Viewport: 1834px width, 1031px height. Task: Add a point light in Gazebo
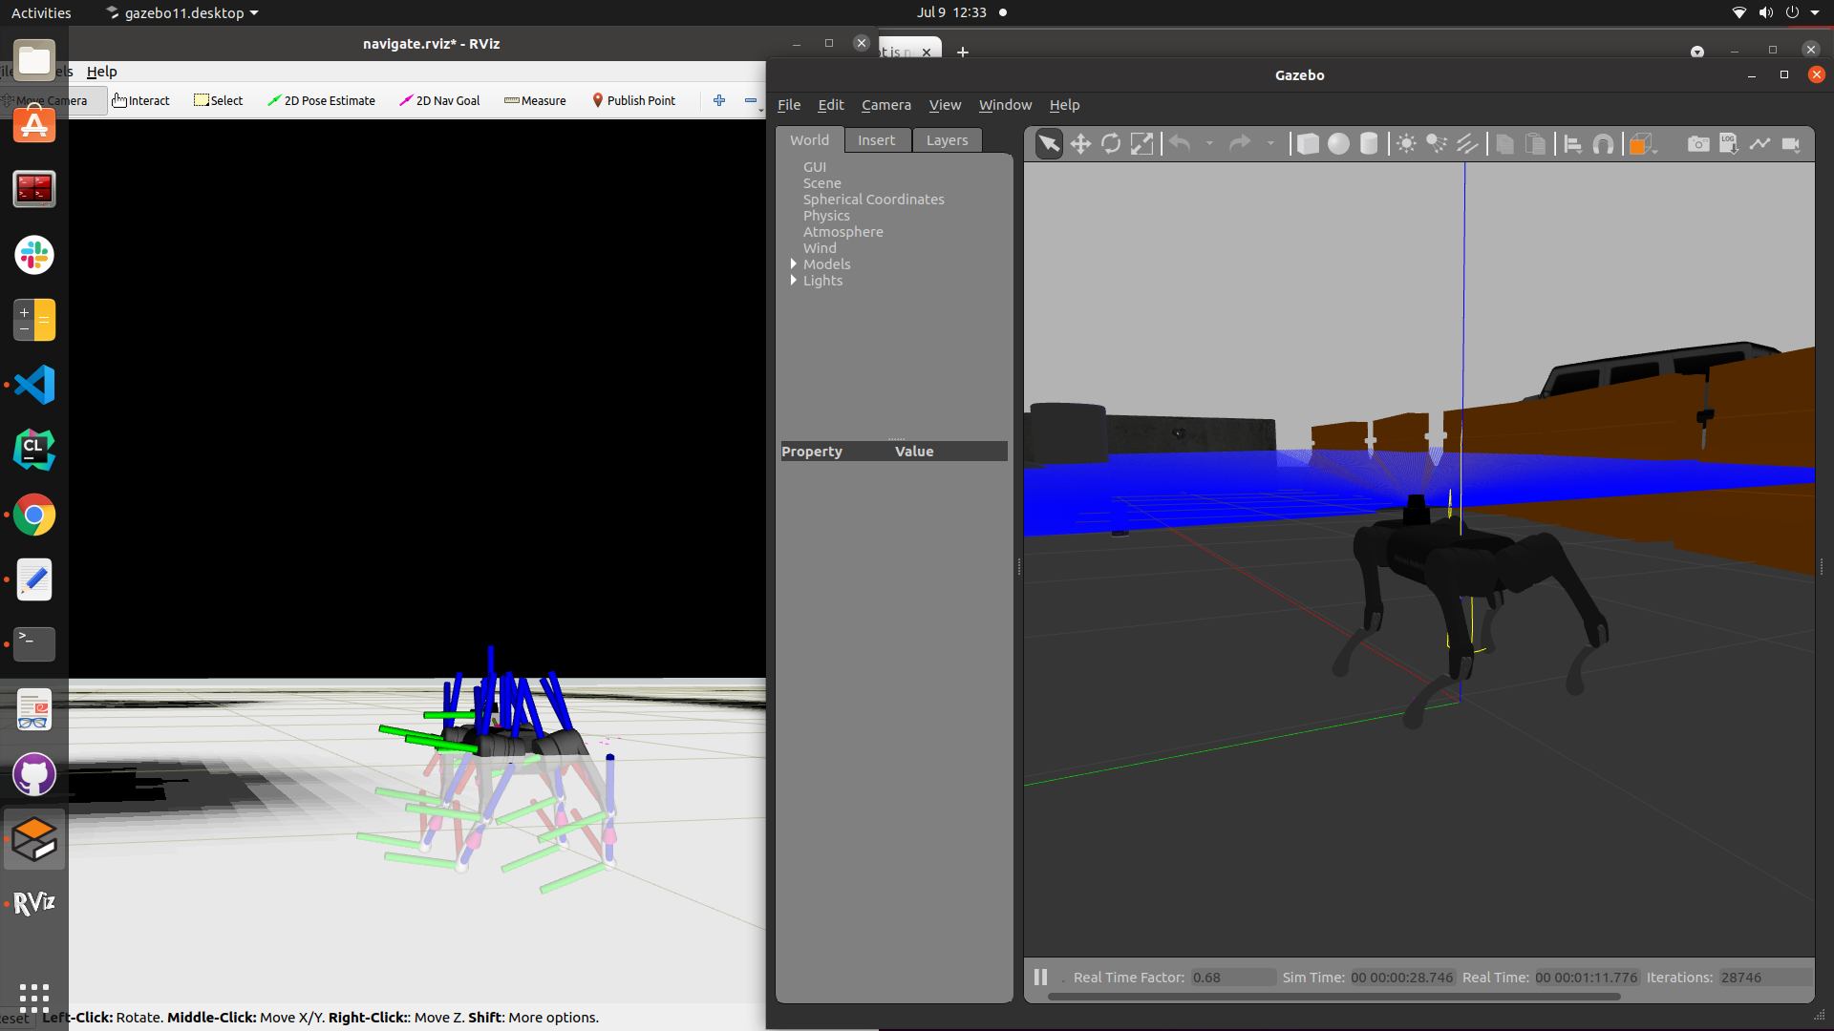click(x=1406, y=144)
